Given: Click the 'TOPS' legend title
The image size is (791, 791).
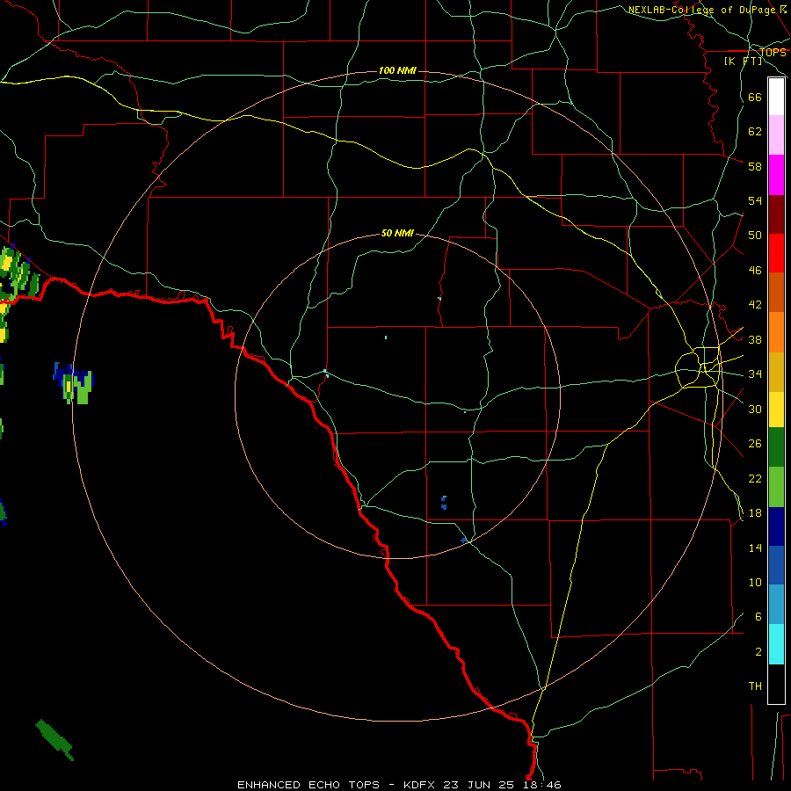Looking at the screenshot, I should [x=773, y=53].
